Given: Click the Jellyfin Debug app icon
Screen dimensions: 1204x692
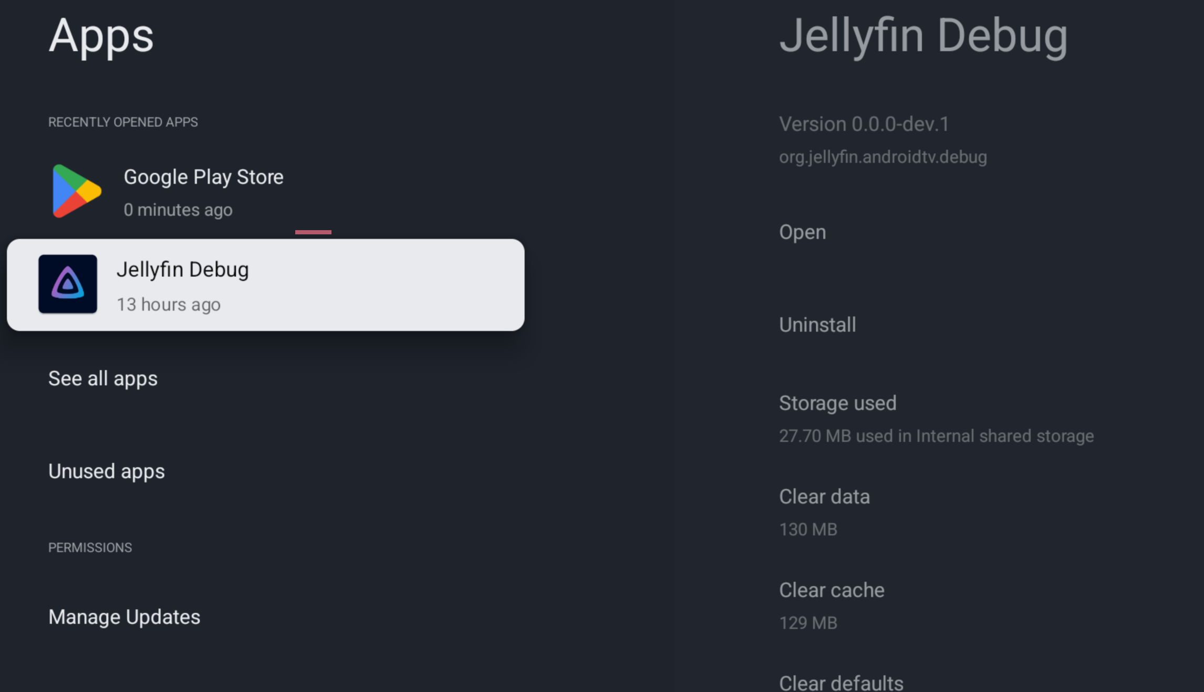Looking at the screenshot, I should pyautogui.click(x=68, y=284).
